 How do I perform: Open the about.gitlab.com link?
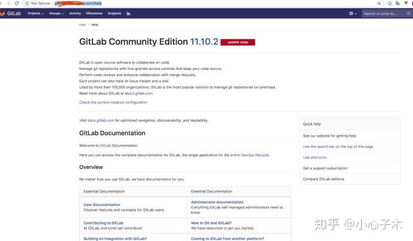pos(139,93)
